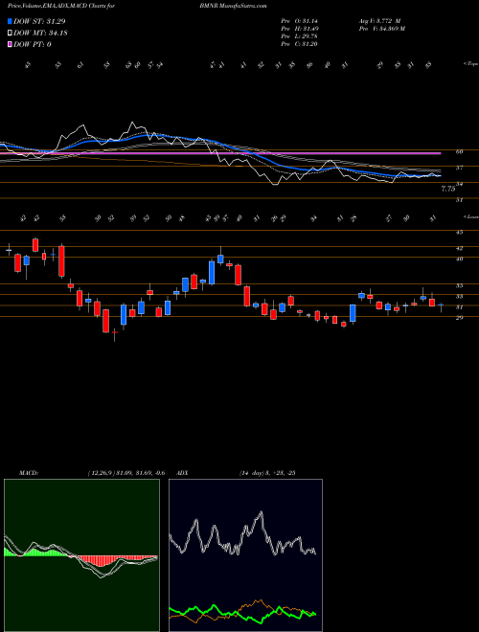Click the tall blue candlestick near 40
This screenshot has width=479, height=632.
[x=212, y=273]
